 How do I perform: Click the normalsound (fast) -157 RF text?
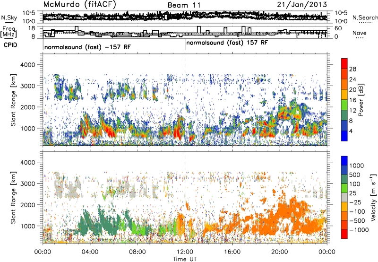[87, 47]
